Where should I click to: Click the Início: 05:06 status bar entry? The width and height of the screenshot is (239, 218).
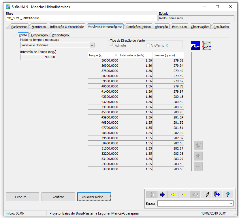click(x=15, y=213)
